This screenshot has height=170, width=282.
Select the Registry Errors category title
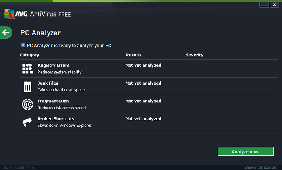[54, 65]
